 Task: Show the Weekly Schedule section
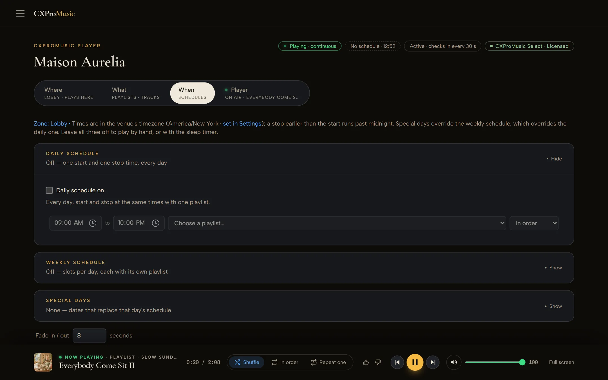[x=553, y=268]
